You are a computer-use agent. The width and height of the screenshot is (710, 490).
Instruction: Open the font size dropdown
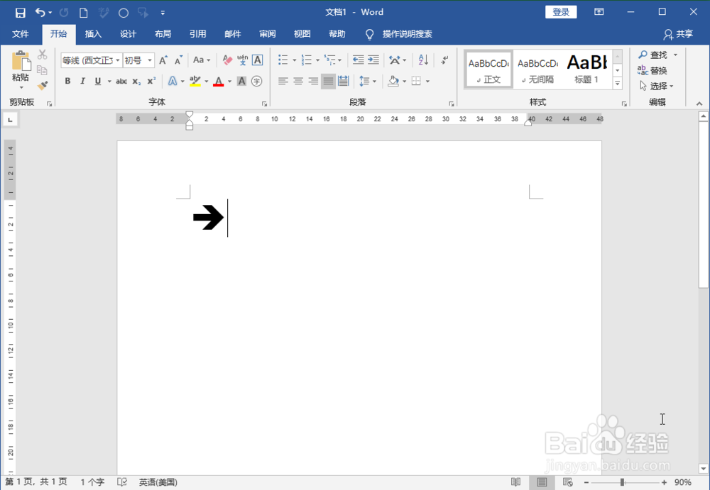pyautogui.click(x=148, y=60)
